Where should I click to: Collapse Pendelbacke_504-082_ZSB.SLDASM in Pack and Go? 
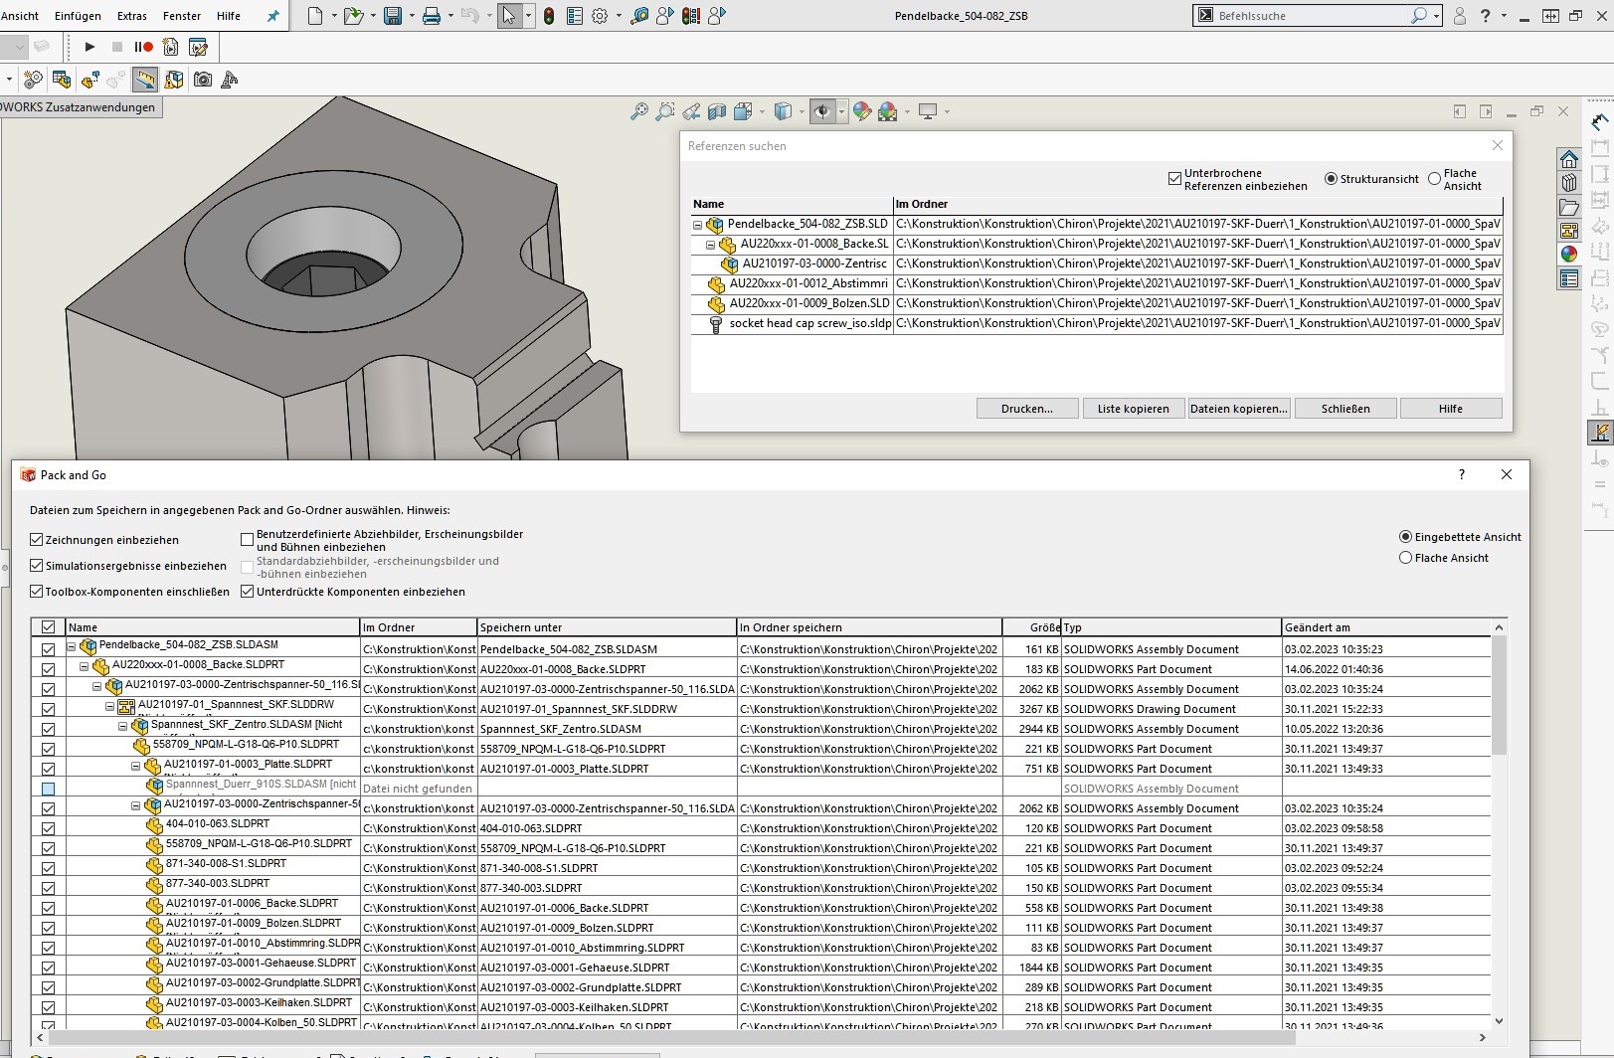pos(72,646)
